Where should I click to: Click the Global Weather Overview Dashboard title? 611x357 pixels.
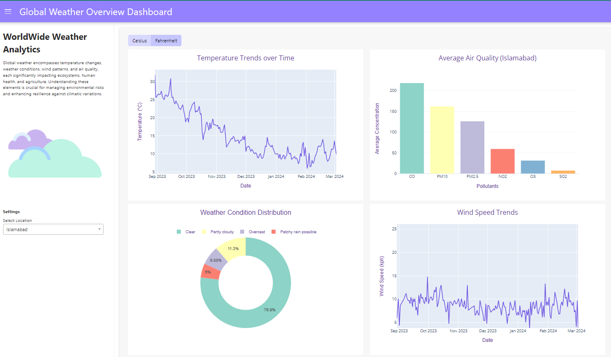point(96,12)
